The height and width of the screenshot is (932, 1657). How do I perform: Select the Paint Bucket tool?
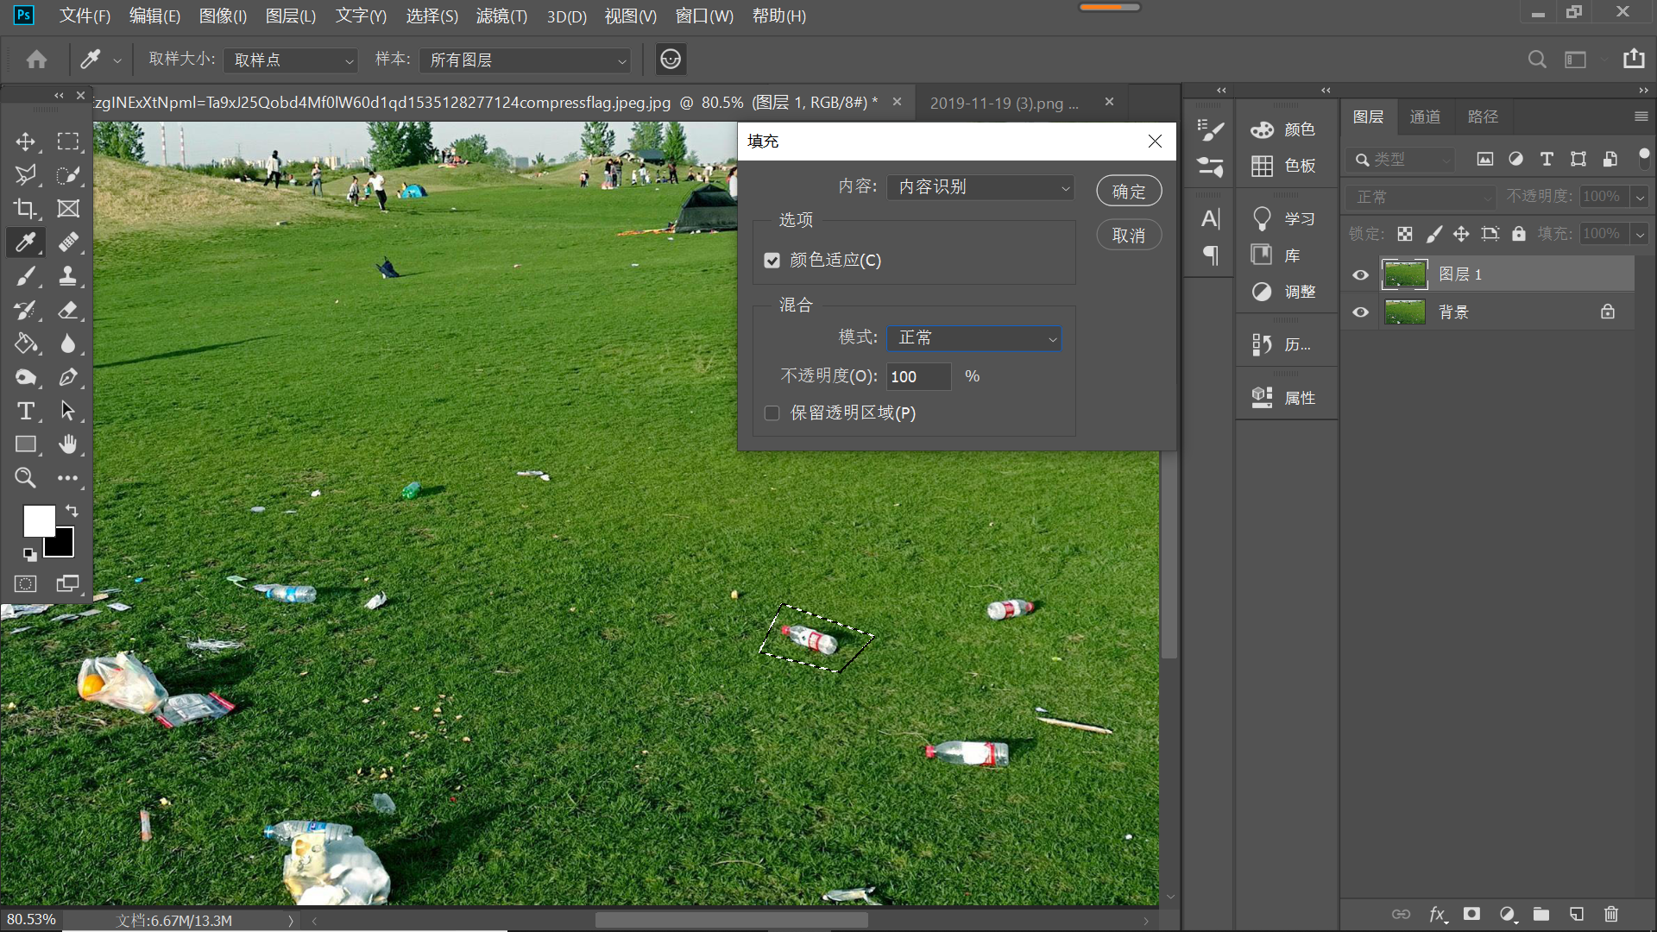coord(26,343)
